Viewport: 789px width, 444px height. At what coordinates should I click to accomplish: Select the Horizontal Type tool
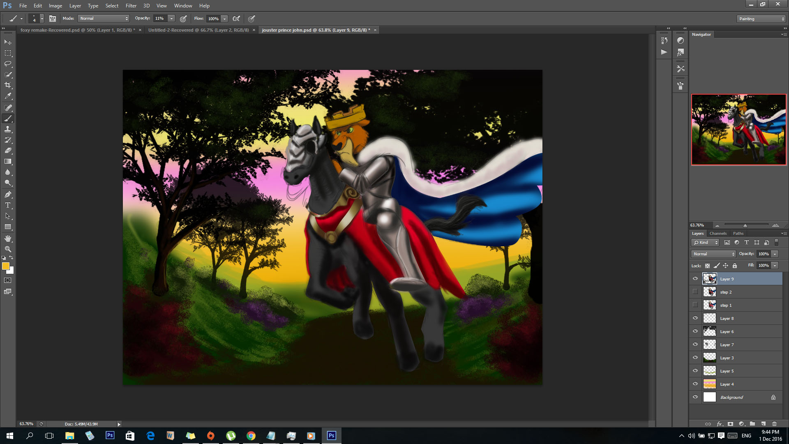click(8, 205)
